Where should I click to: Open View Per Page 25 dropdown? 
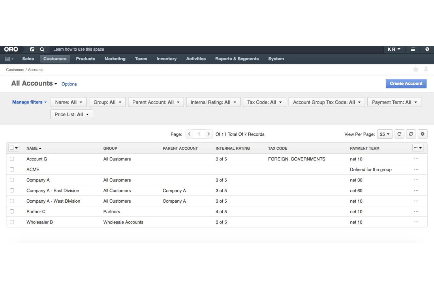(385, 134)
